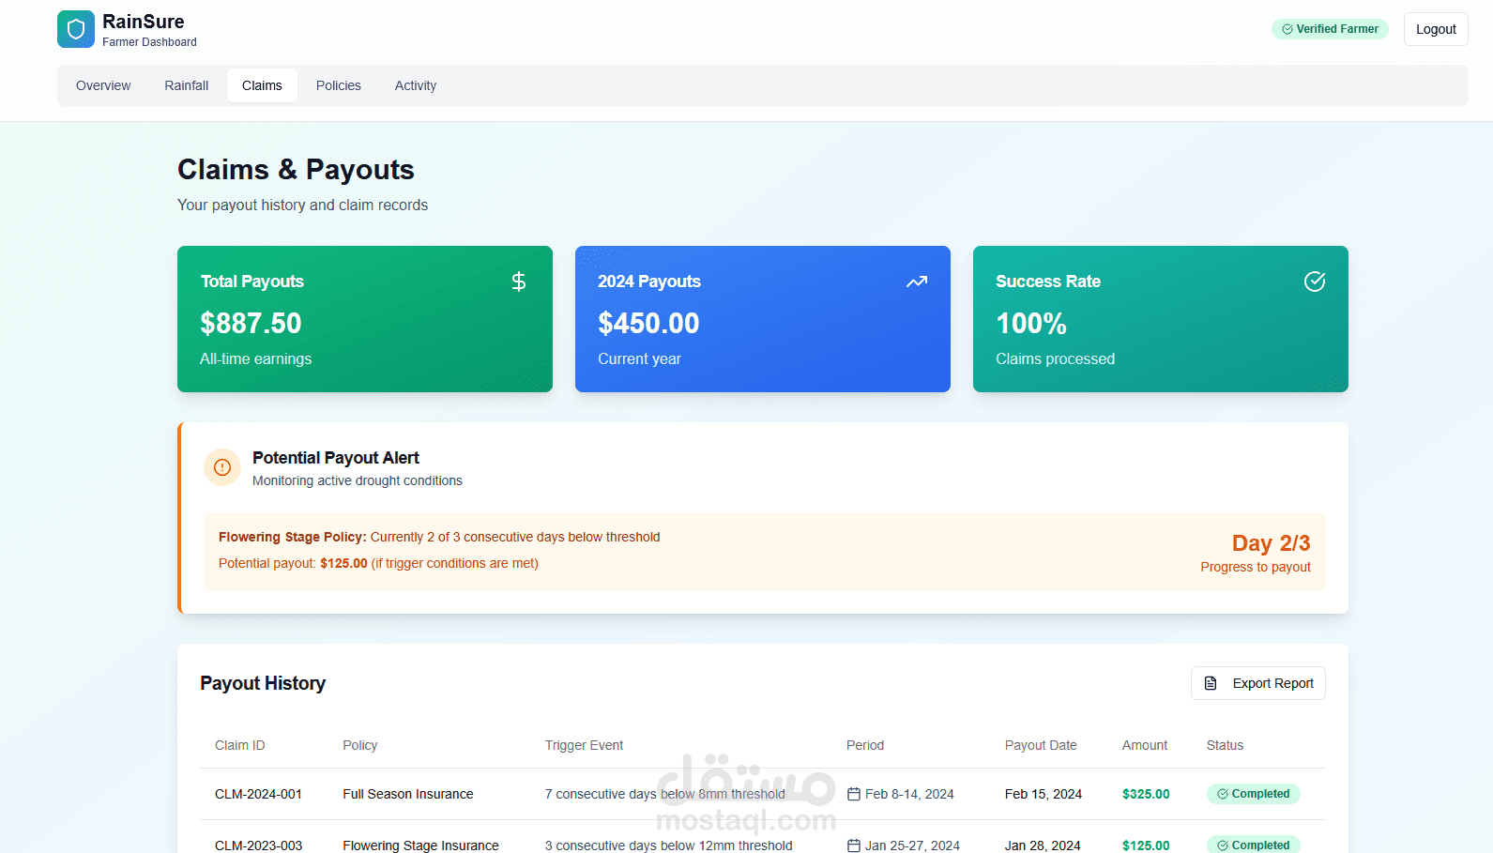Click the All-time earnings label
1493x853 pixels.
255,358
